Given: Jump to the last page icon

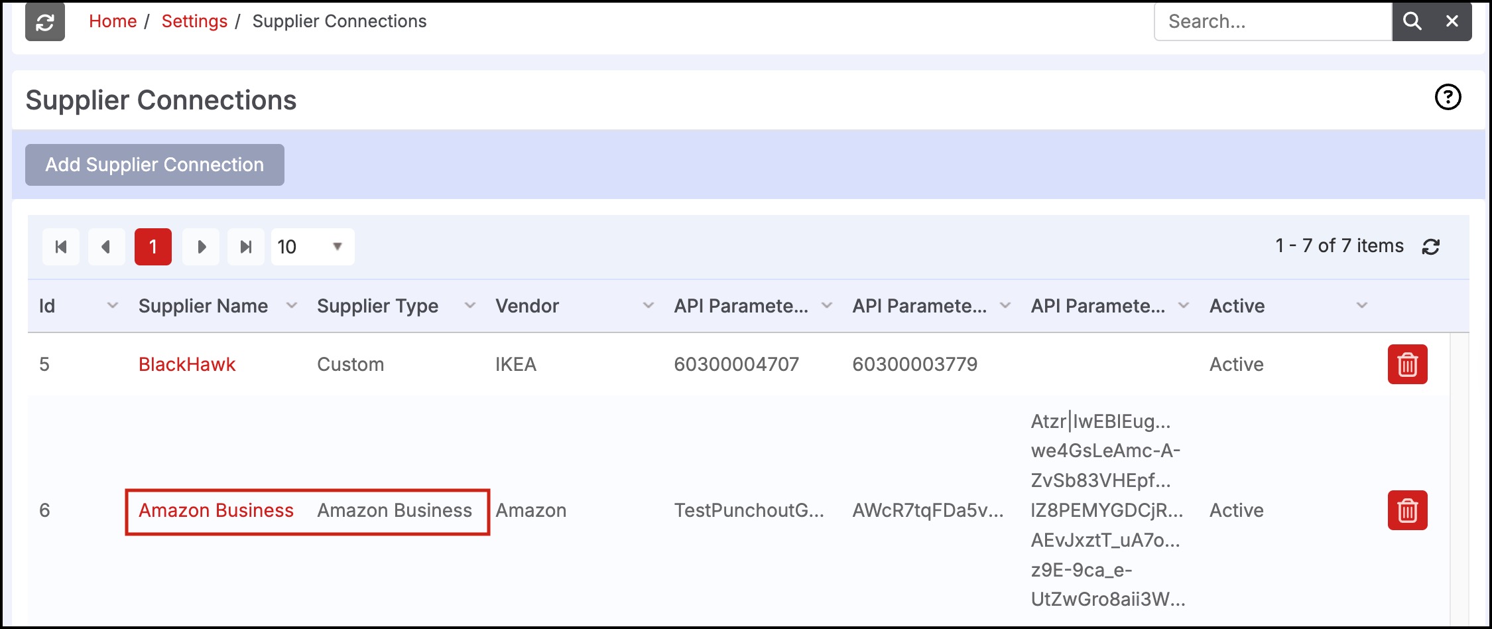Looking at the screenshot, I should tap(246, 247).
